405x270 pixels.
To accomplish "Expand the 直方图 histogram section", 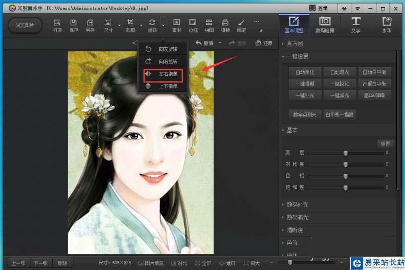I will coord(295,44).
